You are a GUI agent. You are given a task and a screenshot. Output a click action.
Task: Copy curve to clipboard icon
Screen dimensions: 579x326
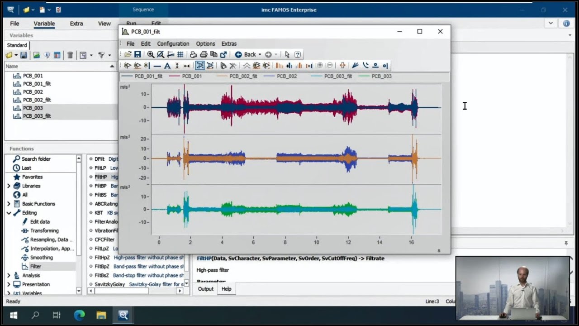[214, 54]
